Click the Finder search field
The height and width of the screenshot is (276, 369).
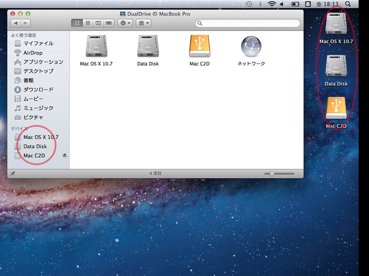(x=248, y=23)
